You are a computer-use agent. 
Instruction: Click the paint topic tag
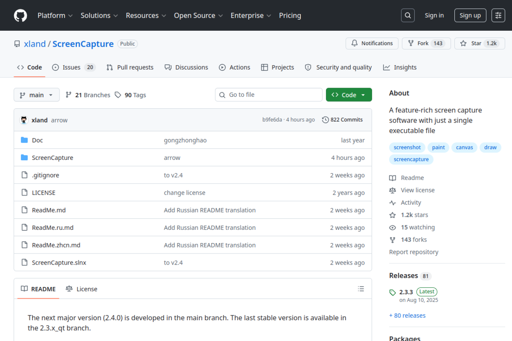(x=438, y=148)
